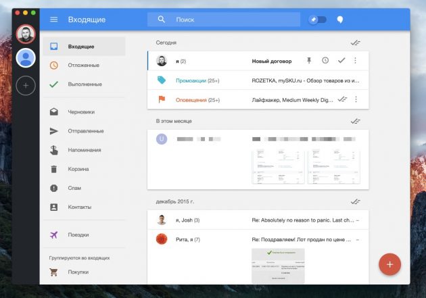Add a new account with plus circle

click(x=26, y=86)
